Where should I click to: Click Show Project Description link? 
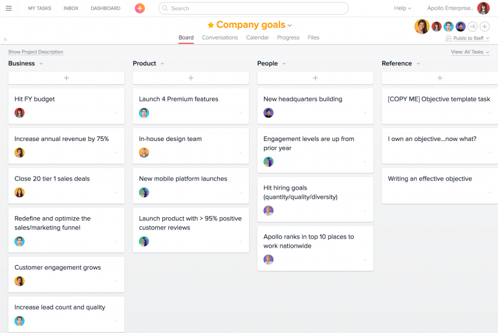pos(36,52)
